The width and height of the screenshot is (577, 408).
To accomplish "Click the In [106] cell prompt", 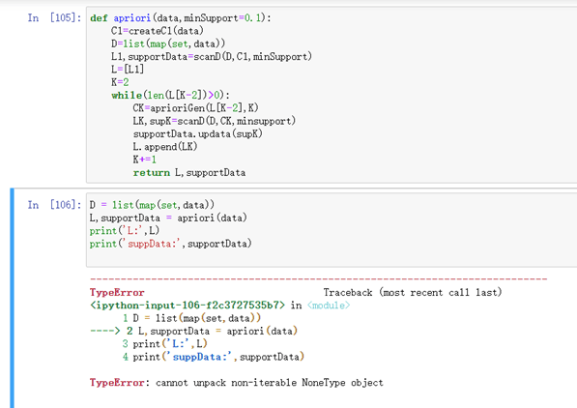I will (x=54, y=205).
